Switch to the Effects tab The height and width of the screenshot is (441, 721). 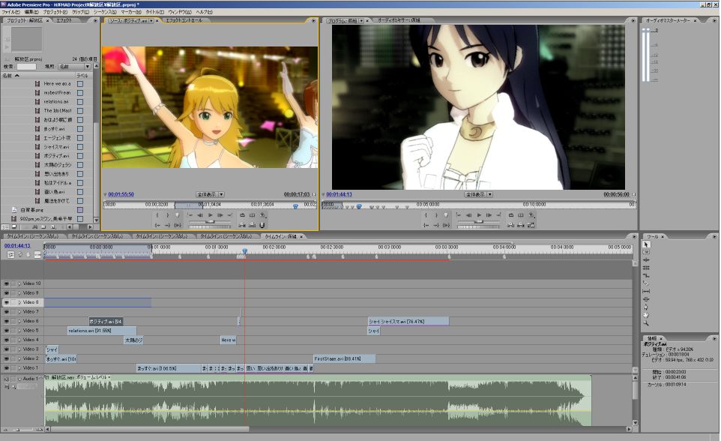64,21
